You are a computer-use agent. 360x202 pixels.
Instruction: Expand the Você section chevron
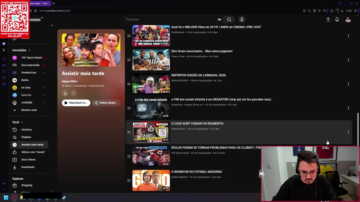(x=22, y=122)
